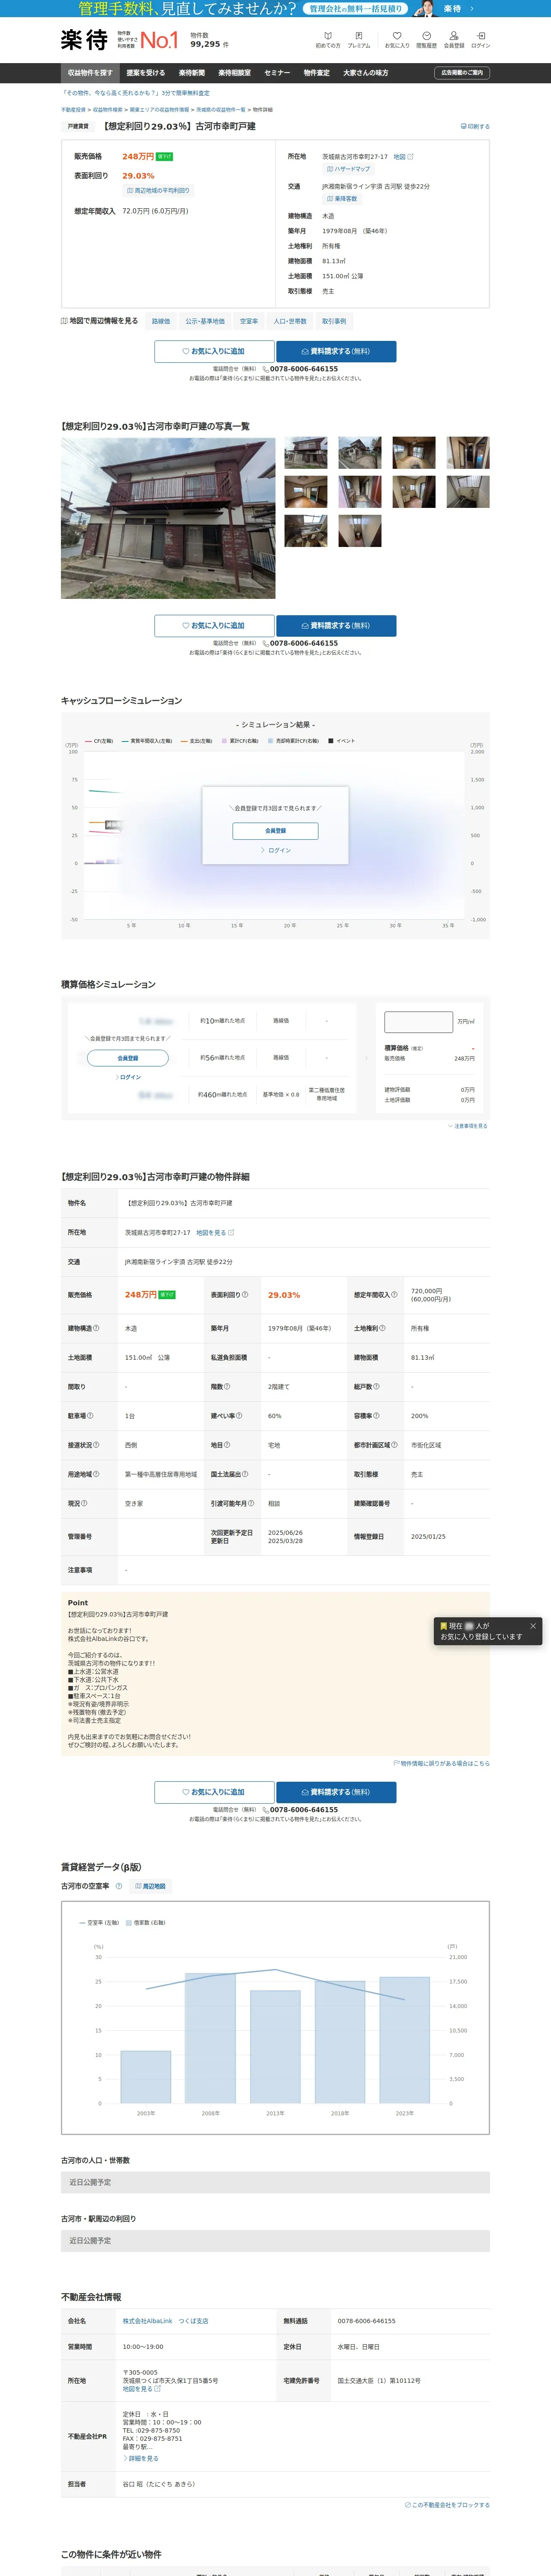551x2576 pixels.
Task: Click the flag icon 物件情報に誤りがある場合はこちら
Action: coord(442,1764)
